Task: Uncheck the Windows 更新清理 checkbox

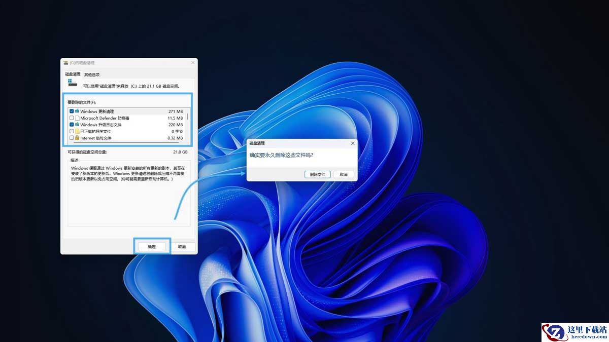Action: (x=72, y=111)
